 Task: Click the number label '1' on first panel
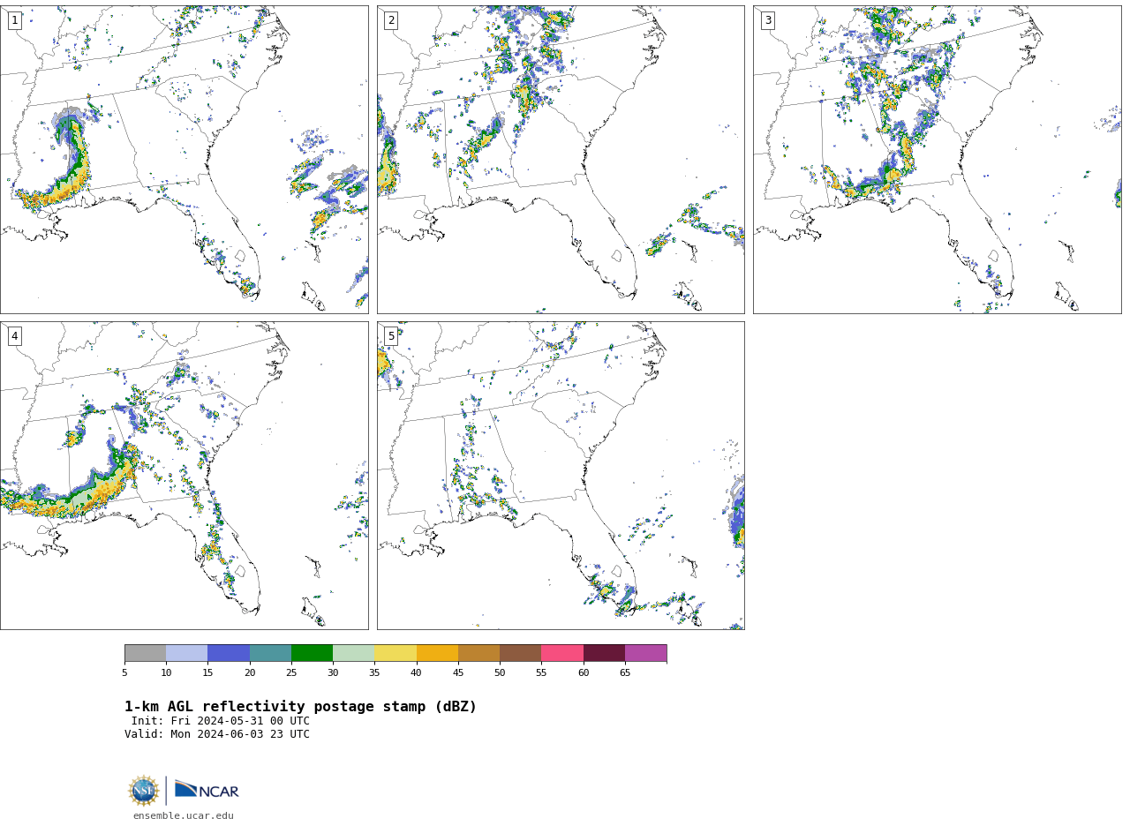coord(14,20)
